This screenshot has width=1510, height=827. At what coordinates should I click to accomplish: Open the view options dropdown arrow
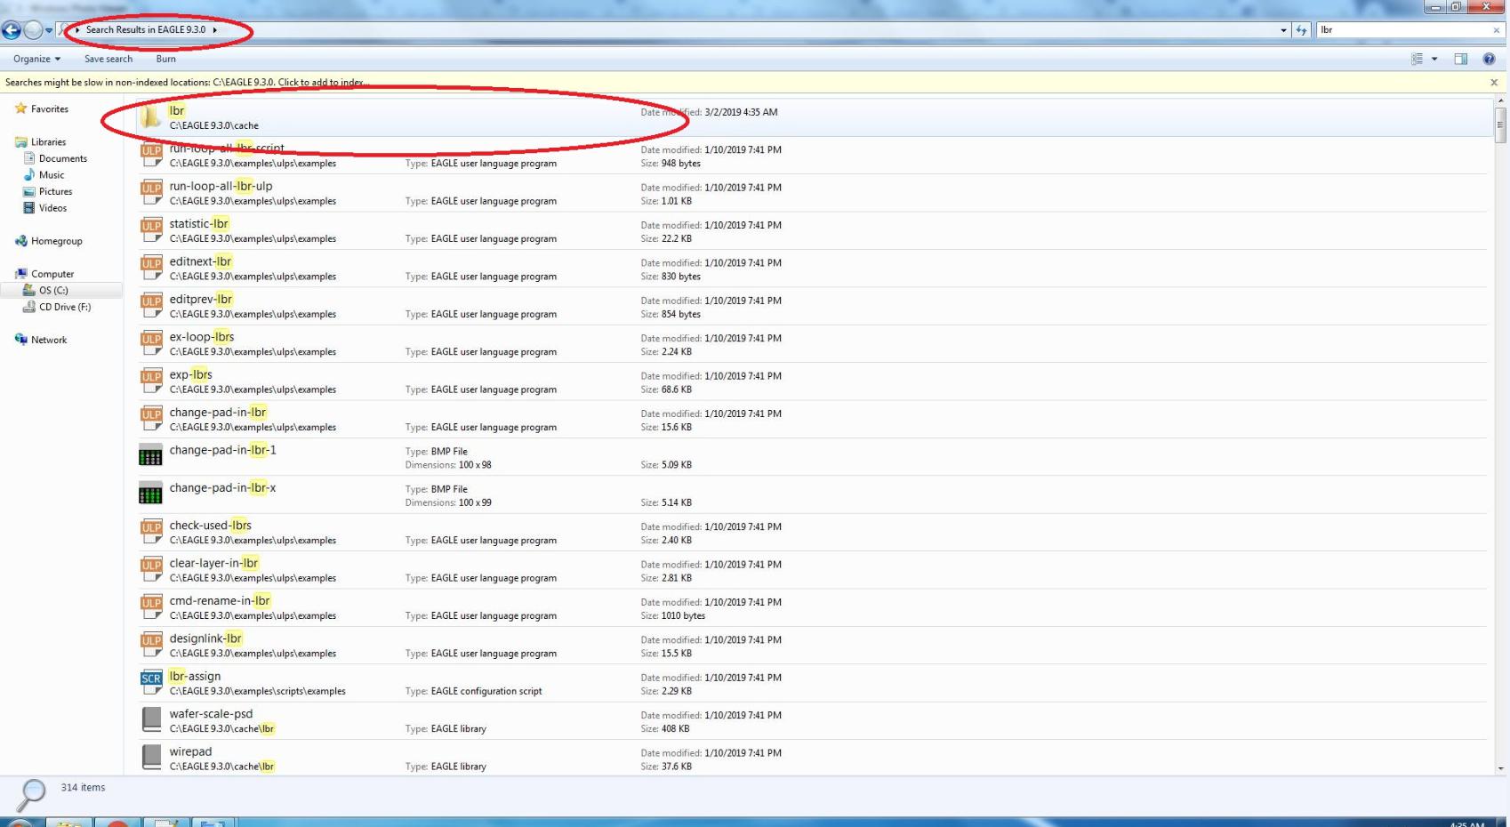(1434, 59)
